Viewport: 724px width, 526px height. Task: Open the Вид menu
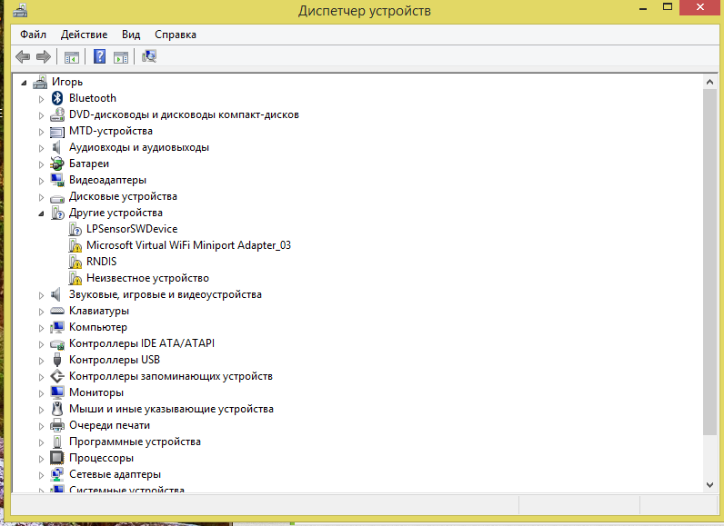[131, 35]
